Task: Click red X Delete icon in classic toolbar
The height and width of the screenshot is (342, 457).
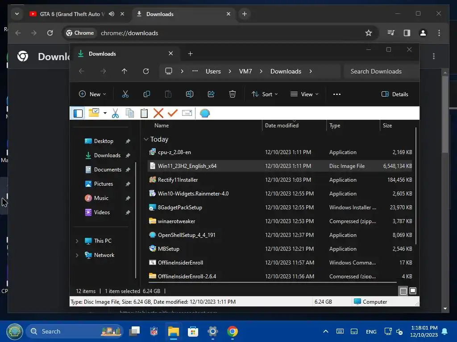Action: coord(158,113)
